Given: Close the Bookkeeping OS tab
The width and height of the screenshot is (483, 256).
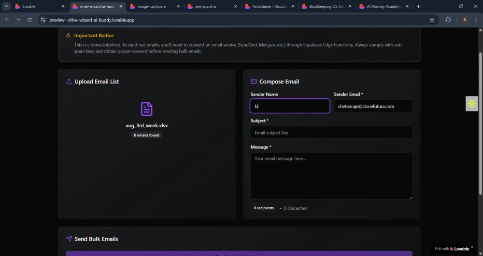Looking at the screenshot, I should [x=350, y=6].
